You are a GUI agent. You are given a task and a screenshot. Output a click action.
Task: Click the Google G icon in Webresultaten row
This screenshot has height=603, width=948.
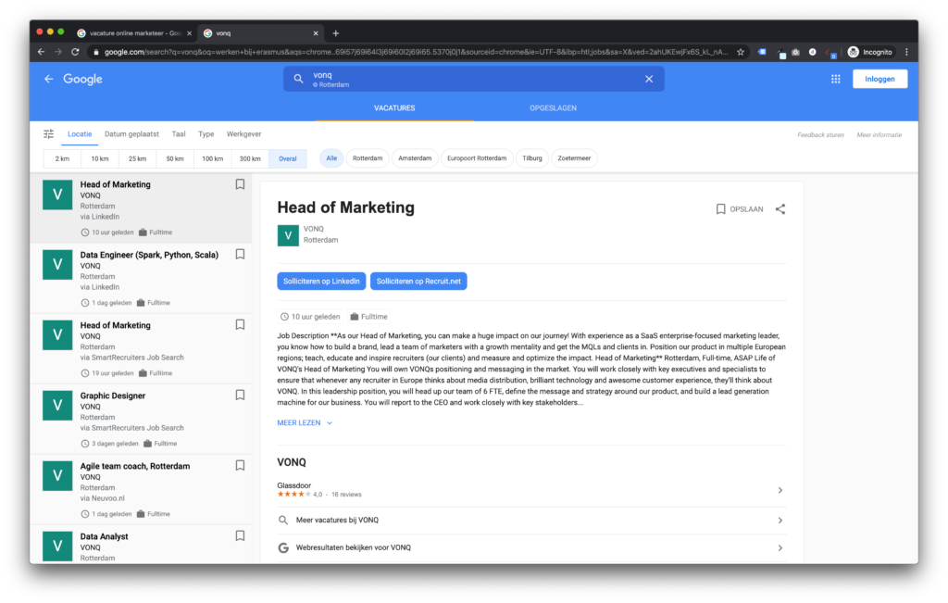(x=283, y=547)
